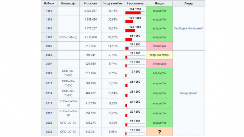
Task: Click the votes value 1.359.086
Action: [91, 19]
